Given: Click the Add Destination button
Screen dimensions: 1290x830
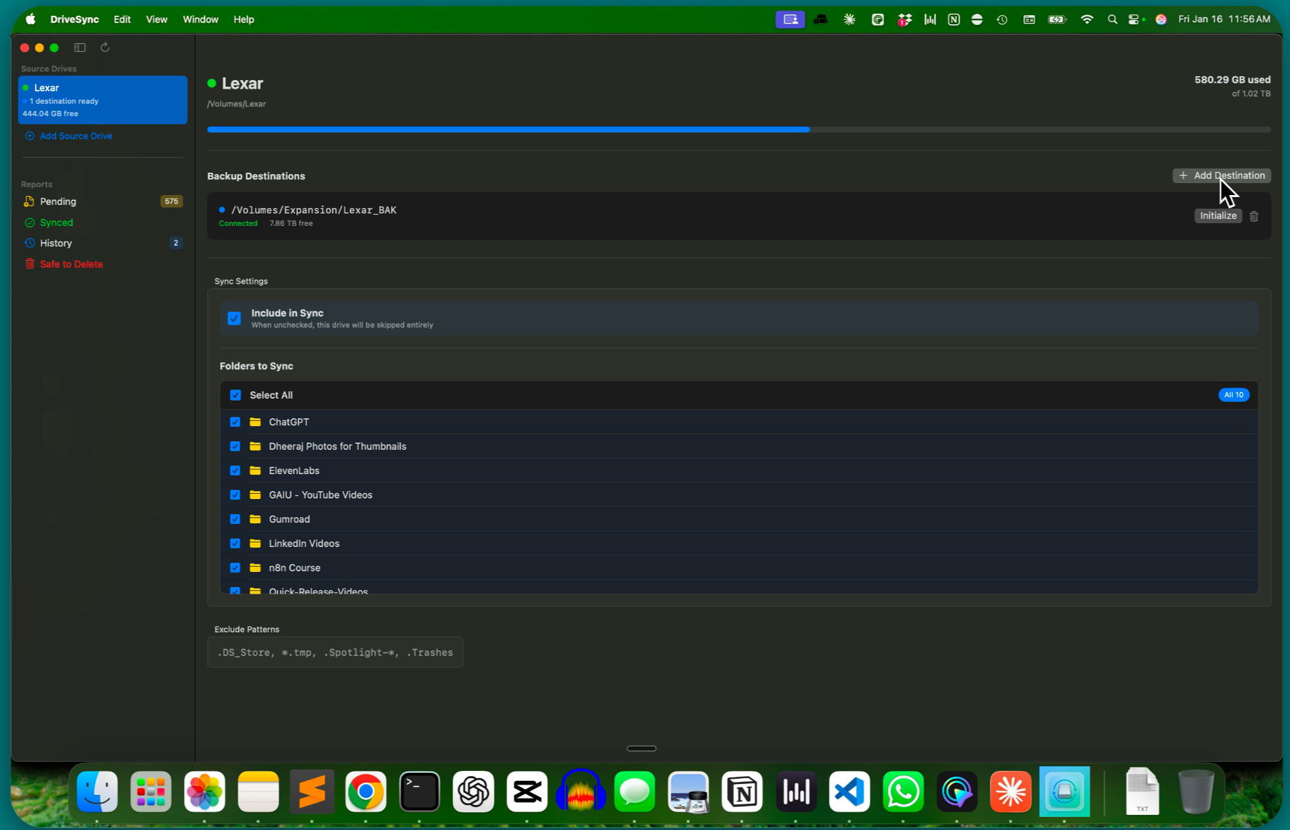Looking at the screenshot, I should pos(1221,175).
